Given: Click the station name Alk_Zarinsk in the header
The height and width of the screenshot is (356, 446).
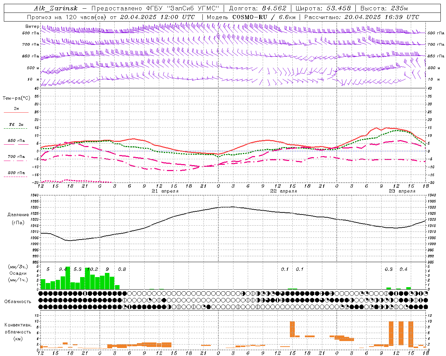Looking at the screenshot, I should click(56, 8).
